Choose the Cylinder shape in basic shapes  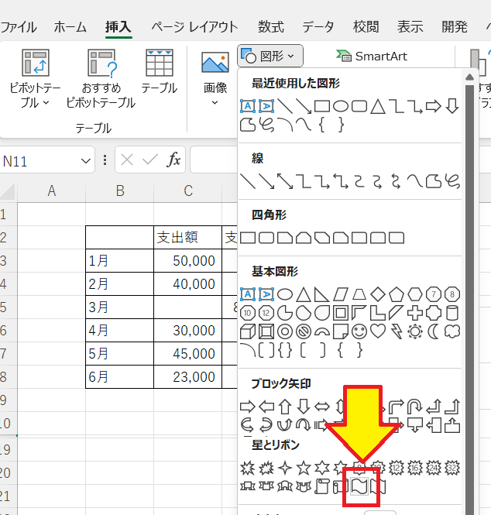pyautogui.click(x=453, y=313)
